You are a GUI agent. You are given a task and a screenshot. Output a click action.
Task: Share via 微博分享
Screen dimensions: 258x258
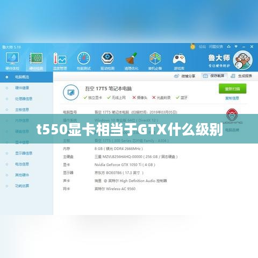pyautogui.click(x=184, y=76)
